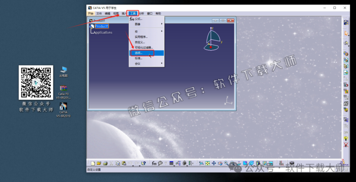Open the 文件 menu
Image resolution: width=356 pixels, height=182 pixels.
(x=99, y=14)
